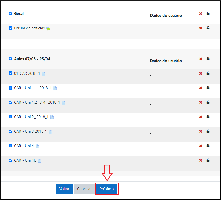
Task: Click the CAR - Uni 4b item label
Action: (x=25, y=160)
